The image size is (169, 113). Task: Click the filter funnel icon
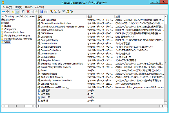tap(64, 11)
